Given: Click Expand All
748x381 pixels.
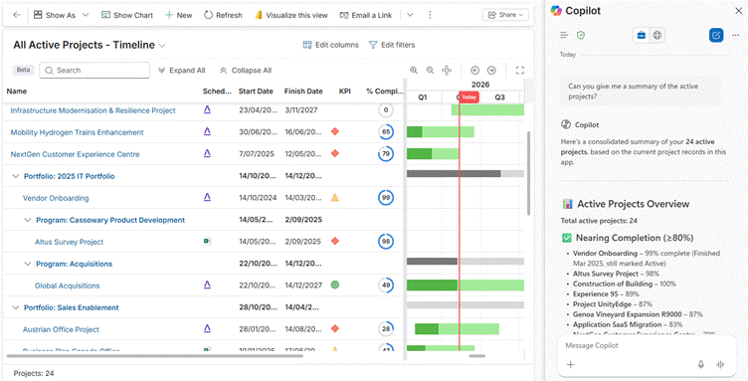Looking at the screenshot, I should [181, 70].
